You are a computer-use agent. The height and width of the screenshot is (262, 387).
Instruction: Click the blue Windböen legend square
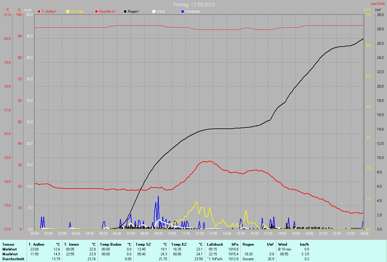pos(182,11)
